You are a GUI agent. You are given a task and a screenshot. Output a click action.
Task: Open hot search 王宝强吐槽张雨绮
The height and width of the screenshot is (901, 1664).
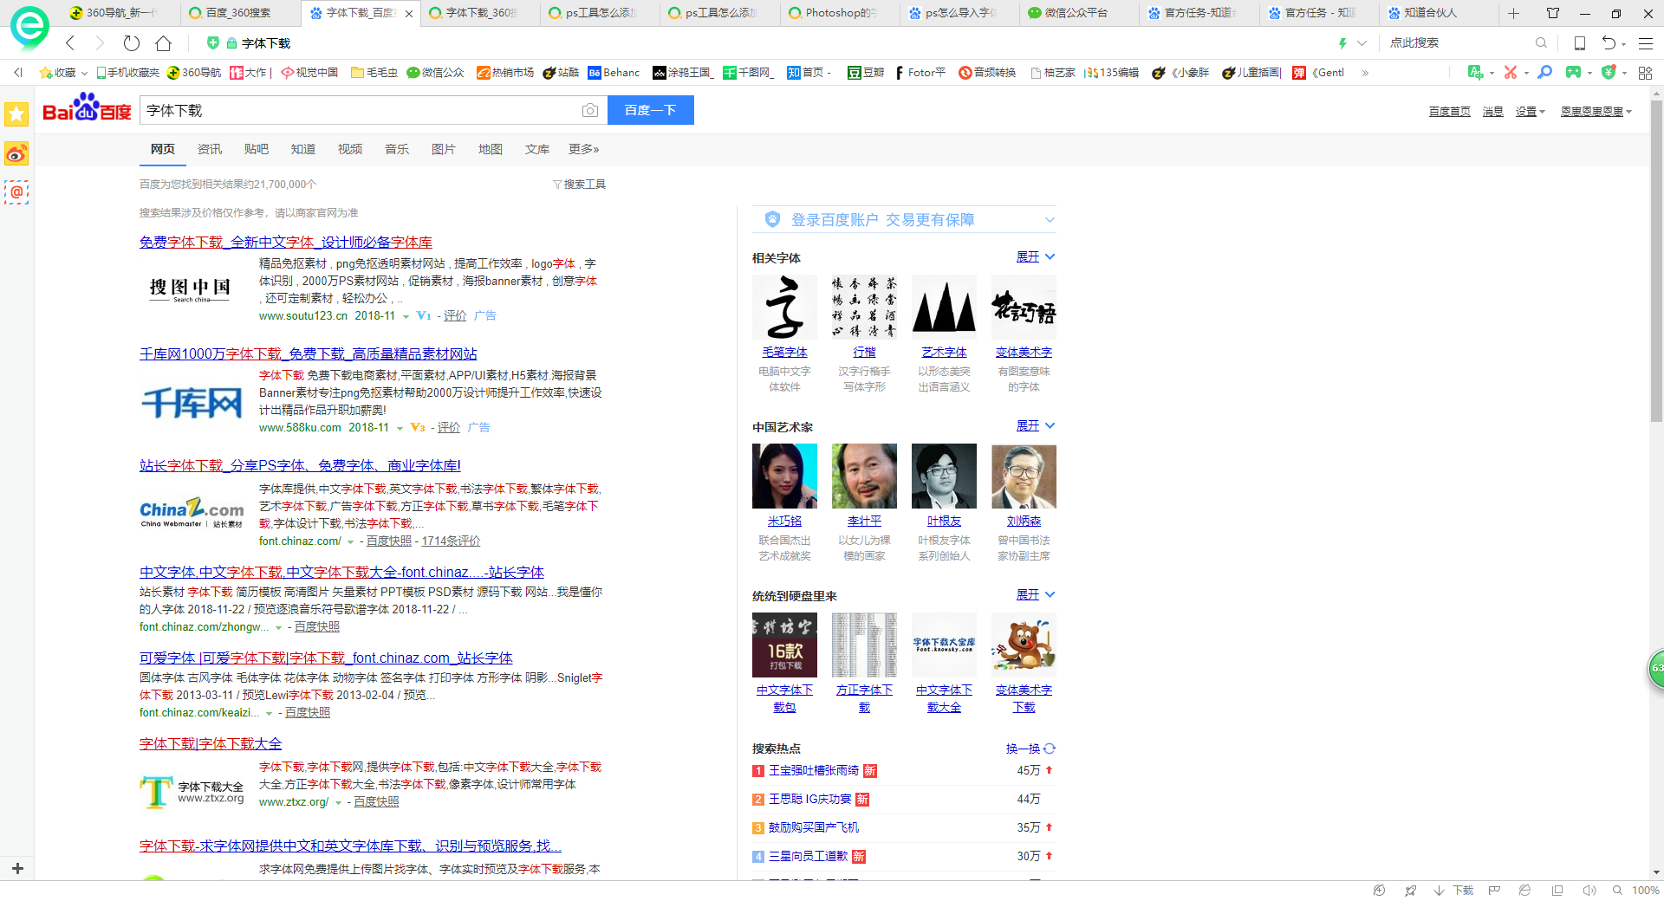pos(814,770)
